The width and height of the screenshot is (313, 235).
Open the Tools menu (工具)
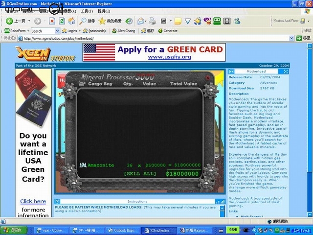[87, 11]
